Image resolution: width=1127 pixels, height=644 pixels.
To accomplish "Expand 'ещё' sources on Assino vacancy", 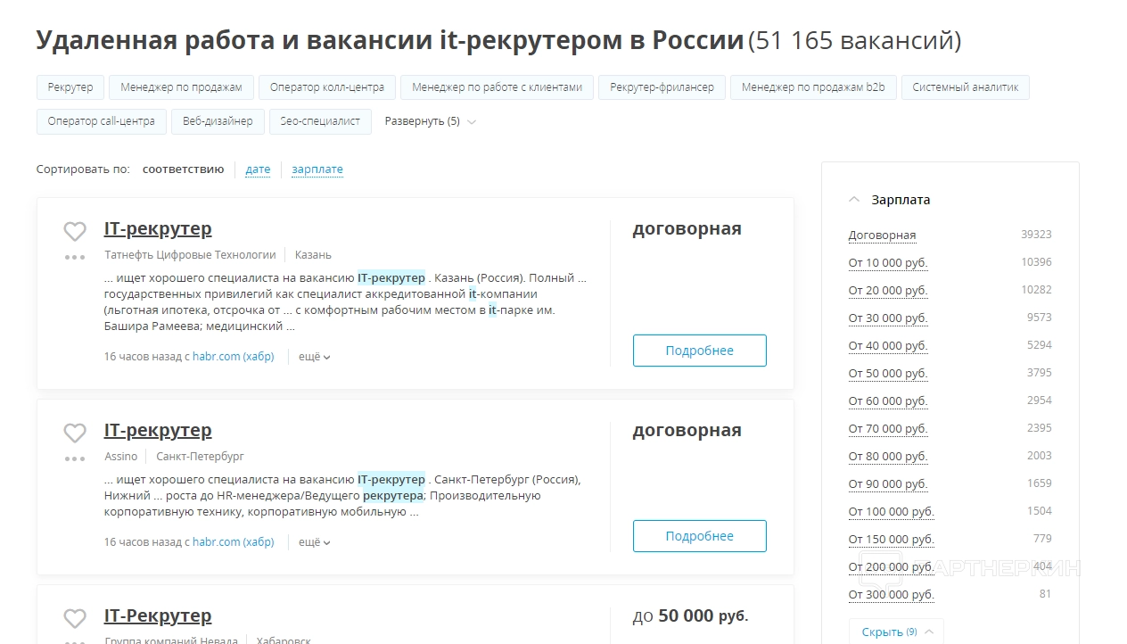I will click(x=314, y=542).
